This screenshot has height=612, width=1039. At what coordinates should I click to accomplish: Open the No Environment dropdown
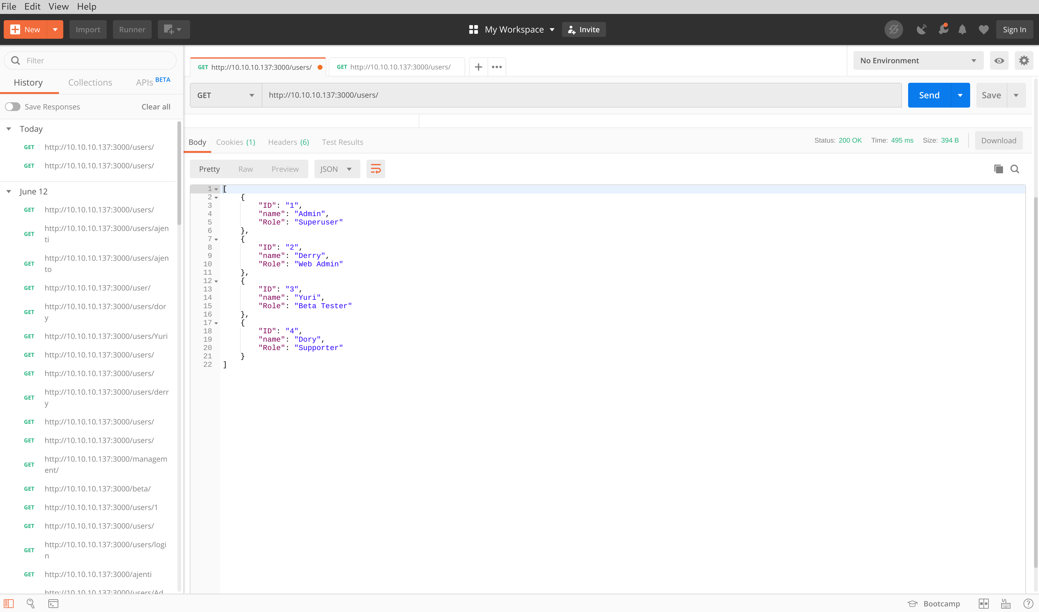(918, 61)
